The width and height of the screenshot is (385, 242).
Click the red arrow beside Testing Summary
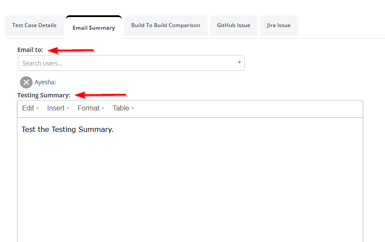click(x=101, y=95)
